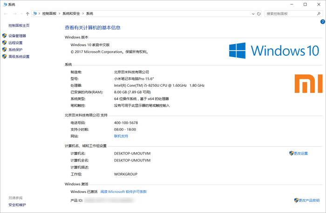Click the Online support website link
The width and height of the screenshot is (326, 213).
(121, 136)
